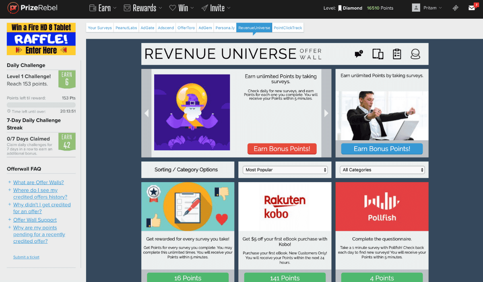
Task: Open the mail inbox envelope icon
Action: click(x=472, y=8)
